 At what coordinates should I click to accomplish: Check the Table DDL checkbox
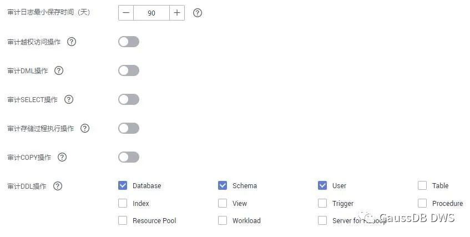point(422,185)
